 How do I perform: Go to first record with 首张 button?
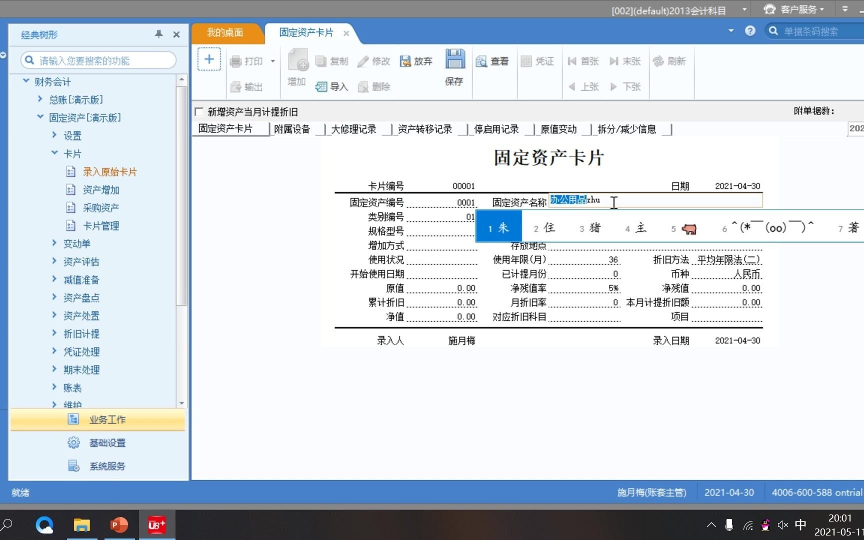click(x=582, y=60)
